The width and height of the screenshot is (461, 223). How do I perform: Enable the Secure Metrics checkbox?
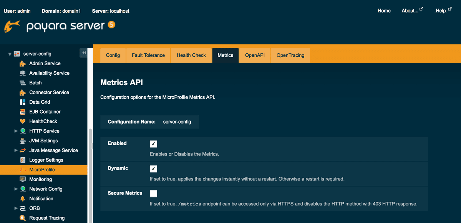(x=153, y=194)
